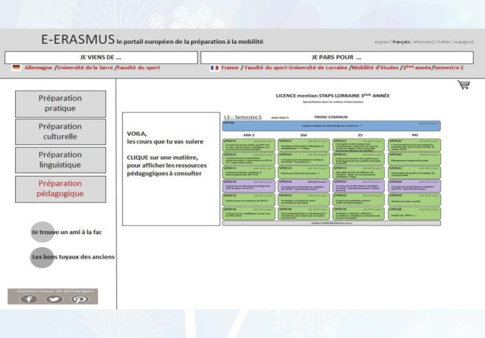Select the UFD542 course box

pyautogui.click(x=414, y=159)
